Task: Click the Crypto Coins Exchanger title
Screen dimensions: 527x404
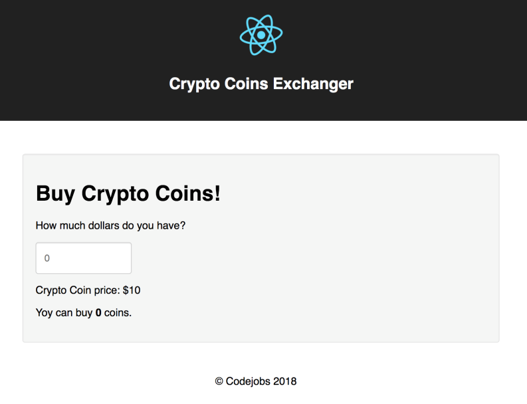Action: (261, 84)
